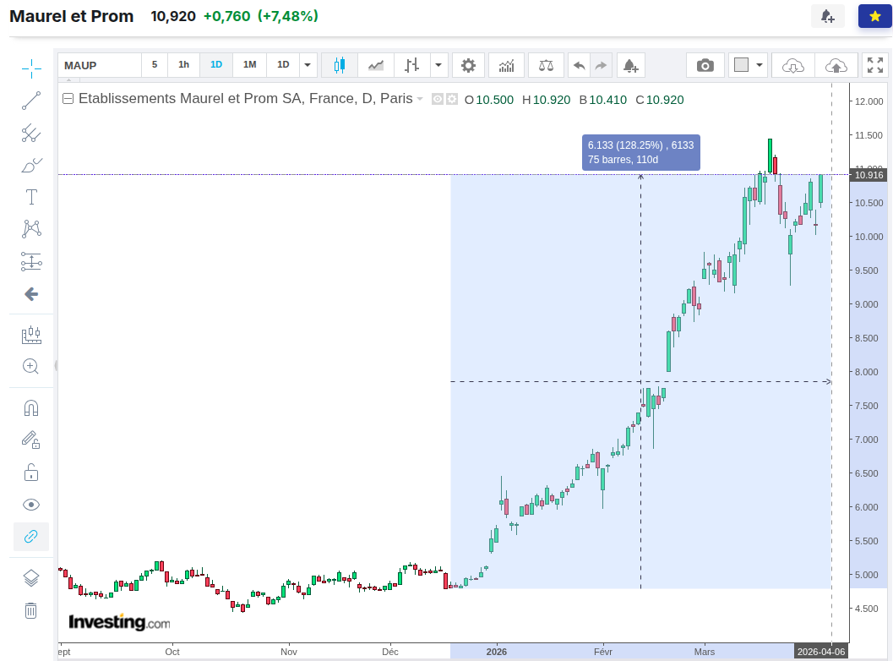This screenshot has width=893, height=661.
Task: Pick the brush drawing tool
Action: pyautogui.click(x=31, y=166)
